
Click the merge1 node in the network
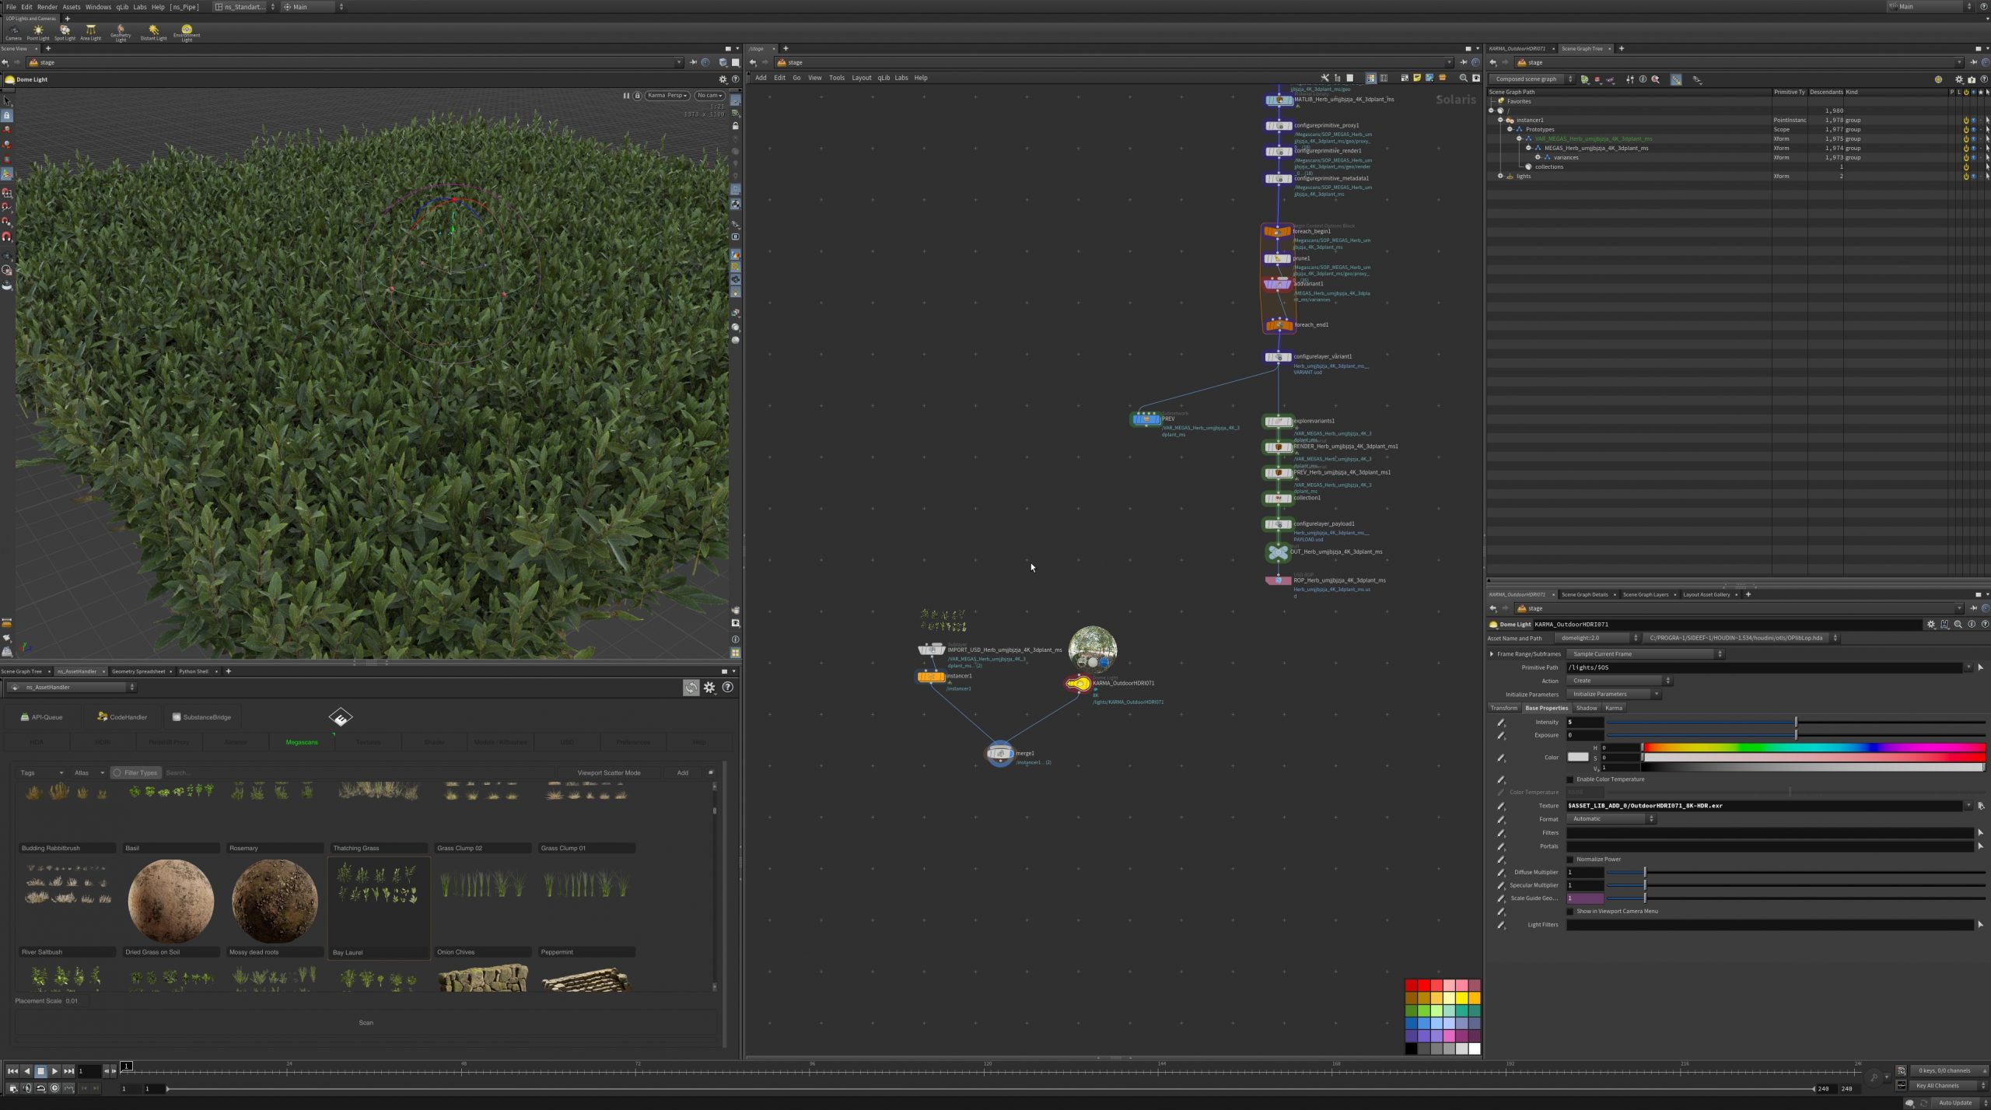pos(999,753)
